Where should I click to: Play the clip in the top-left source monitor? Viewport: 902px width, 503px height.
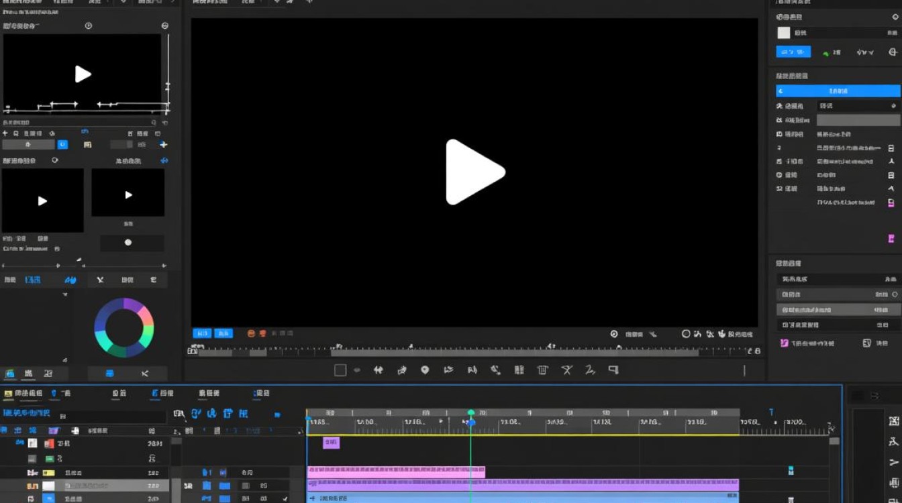pos(83,74)
